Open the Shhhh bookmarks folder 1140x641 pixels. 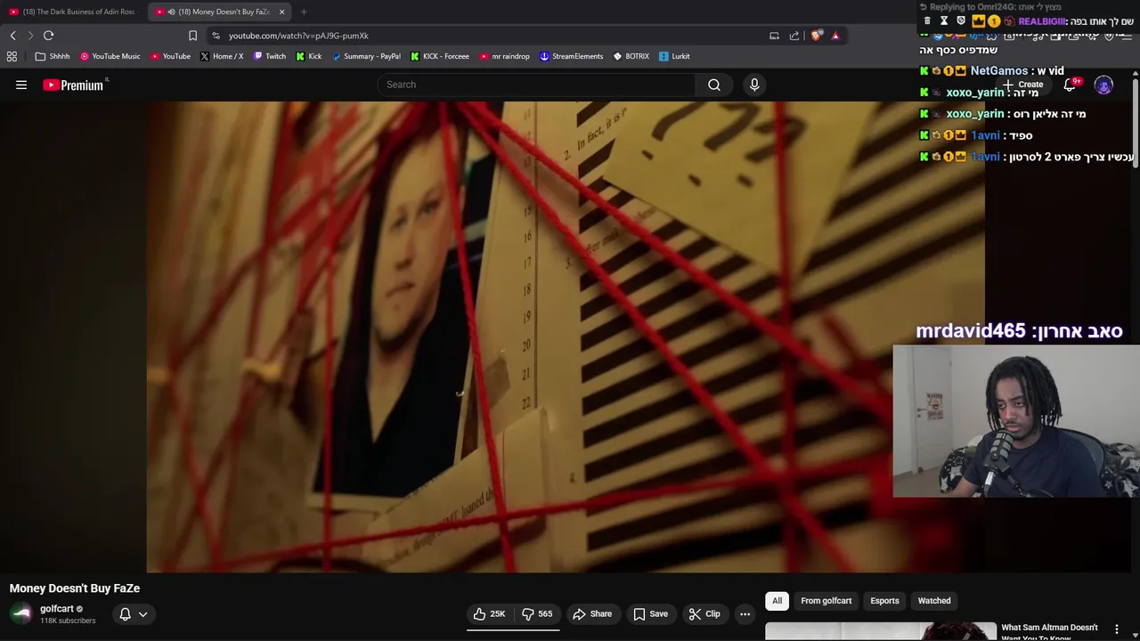point(53,56)
